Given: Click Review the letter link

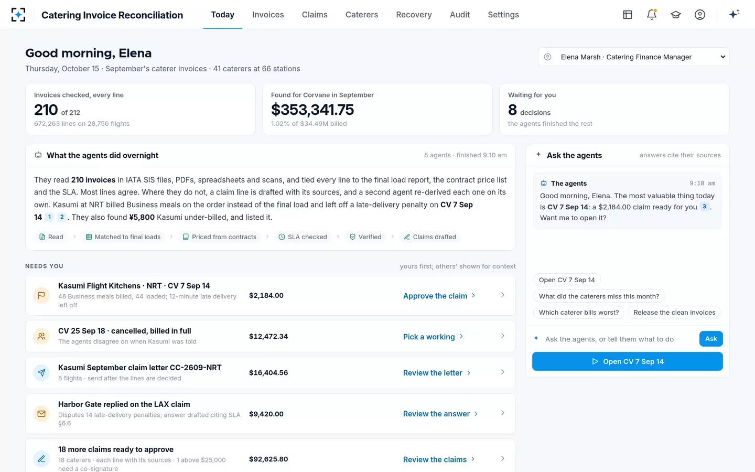Looking at the screenshot, I should click(437, 373).
